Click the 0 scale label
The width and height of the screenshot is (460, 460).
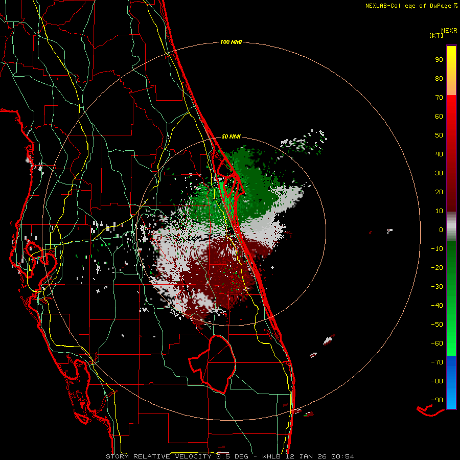pos(441,230)
